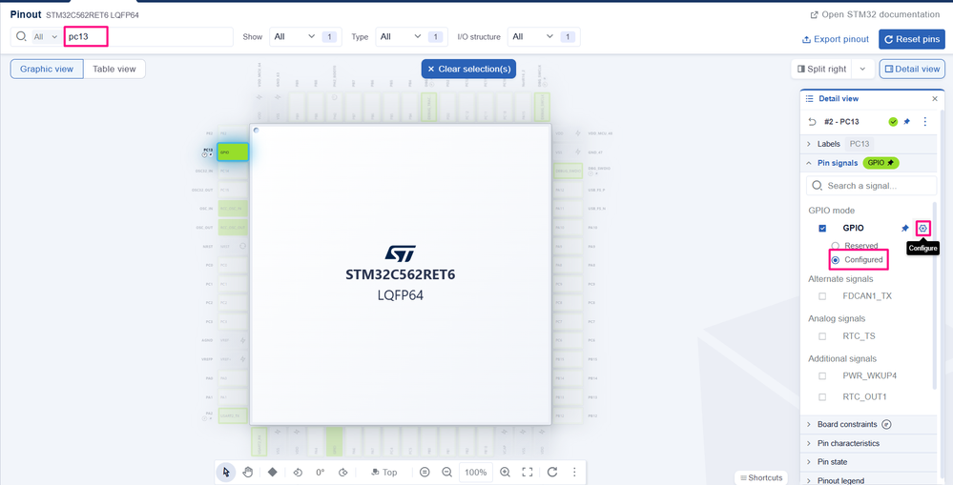
Task: Select the pointer cursor tool
Action: (x=226, y=473)
